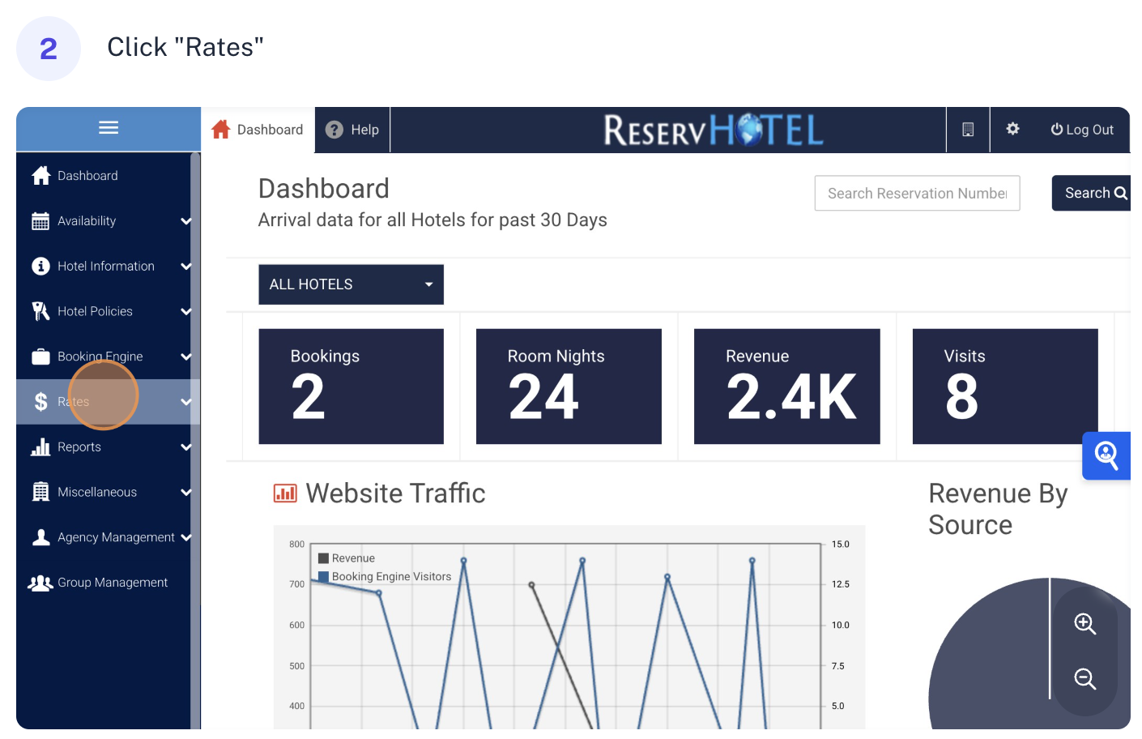Image resolution: width=1142 pixels, height=739 pixels.
Task: Click the Reports bar chart icon
Action: (x=40, y=446)
